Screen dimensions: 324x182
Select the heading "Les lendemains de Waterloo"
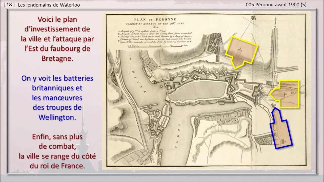(x=49, y=5)
